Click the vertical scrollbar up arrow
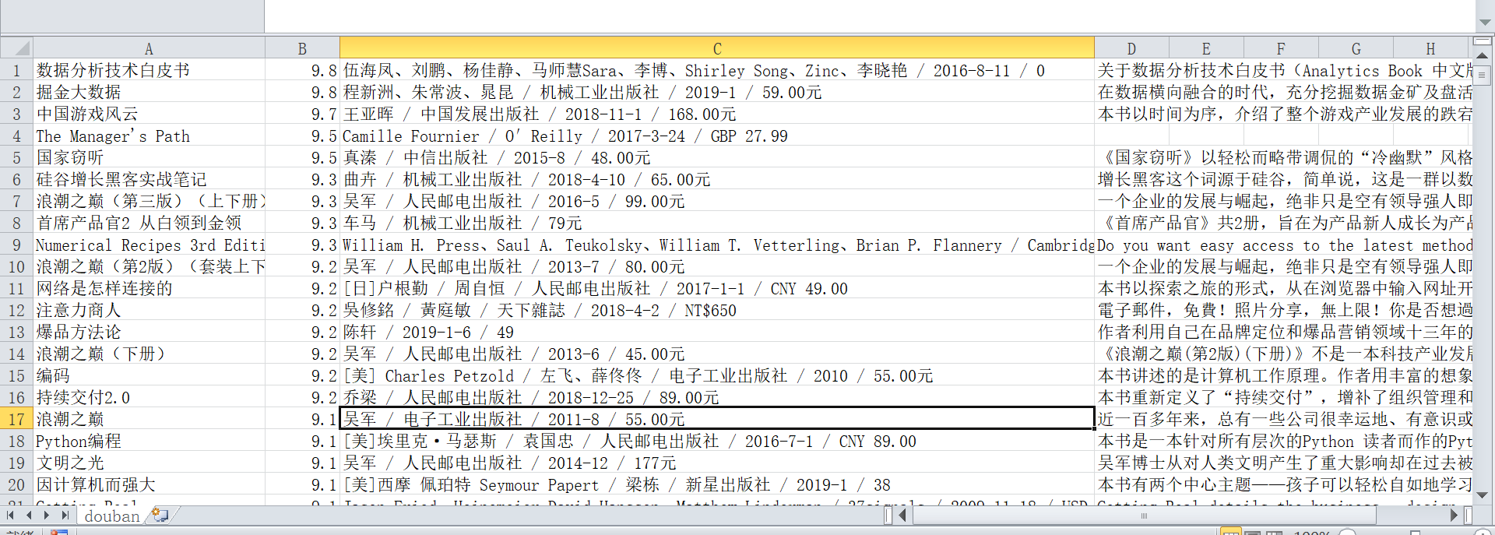Screen dimensions: 1495x535 [1483, 56]
